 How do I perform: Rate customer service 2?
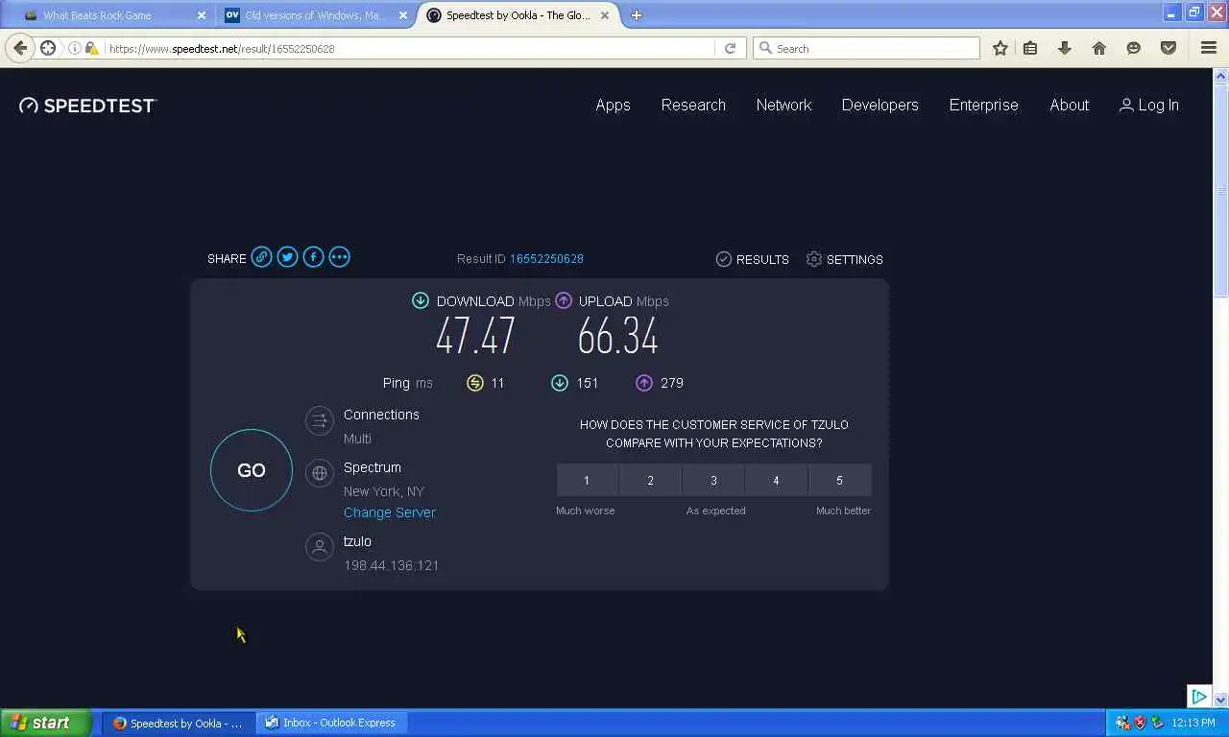(x=650, y=480)
